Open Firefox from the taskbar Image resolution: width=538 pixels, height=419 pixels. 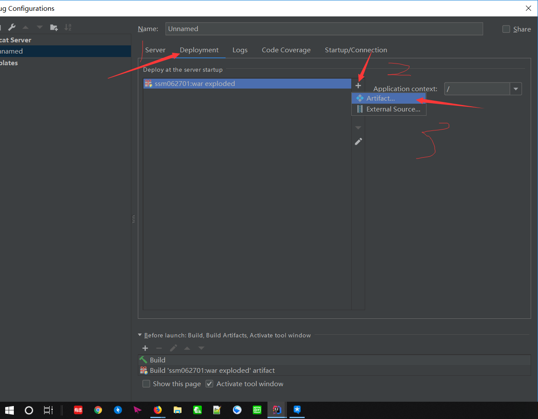click(158, 410)
